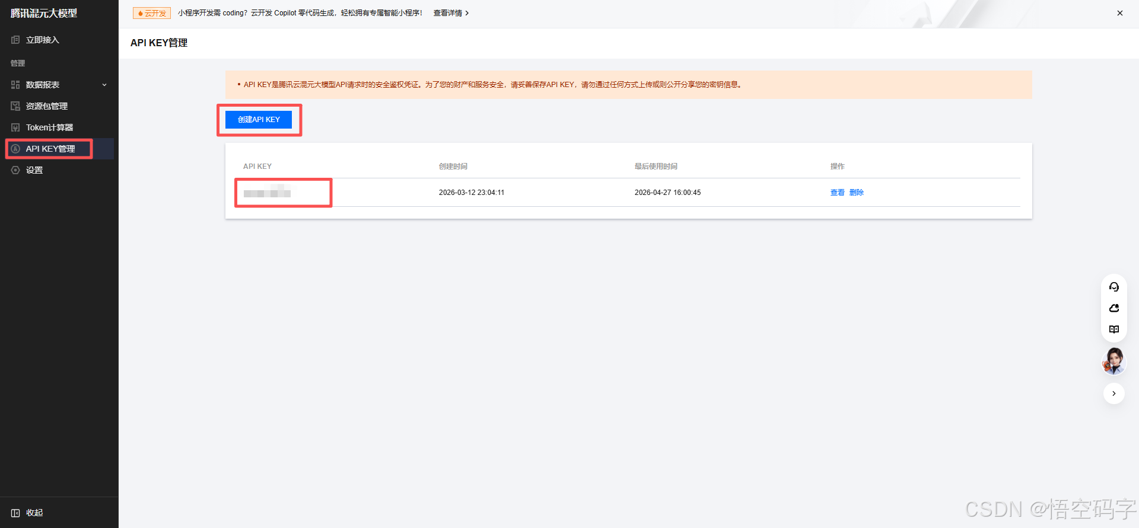Click the 创建时间 column header
The width and height of the screenshot is (1139, 528).
pyautogui.click(x=453, y=167)
